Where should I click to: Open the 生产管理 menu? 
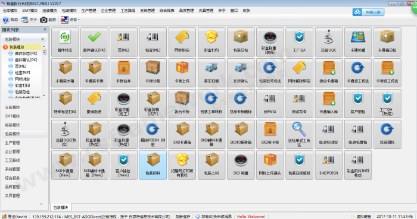pyautogui.click(x=89, y=11)
